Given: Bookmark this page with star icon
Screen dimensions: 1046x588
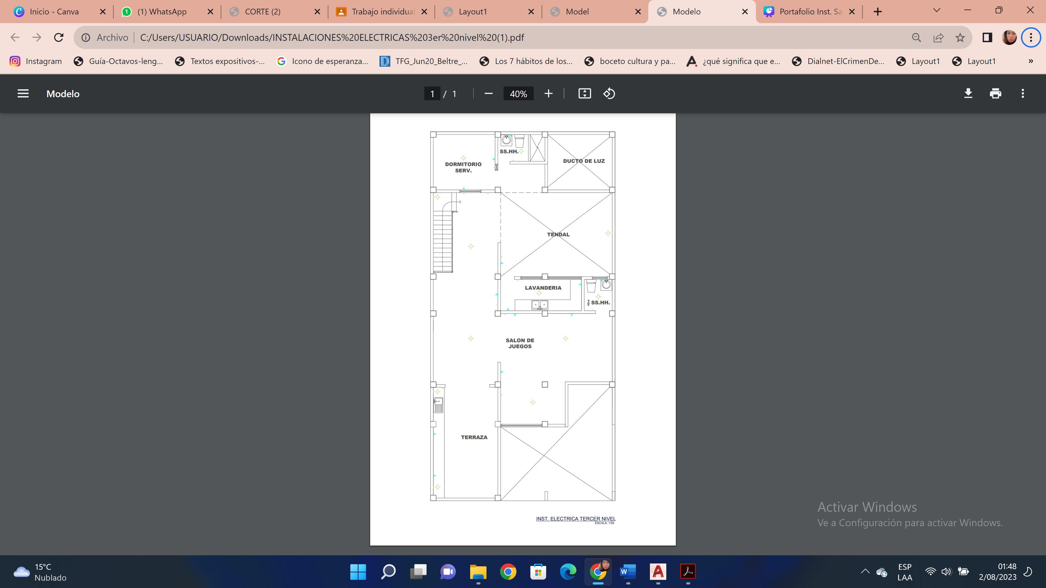Looking at the screenshot, I should [x=960, y=38].
